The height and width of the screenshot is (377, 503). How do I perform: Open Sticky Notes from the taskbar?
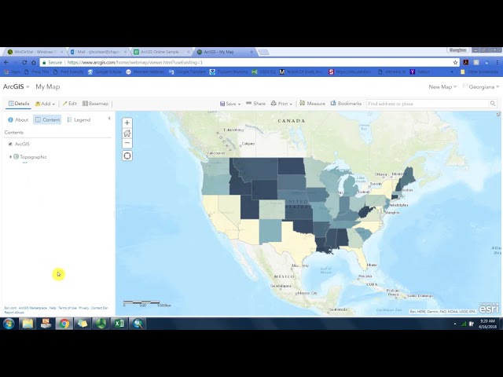[83, 324]
